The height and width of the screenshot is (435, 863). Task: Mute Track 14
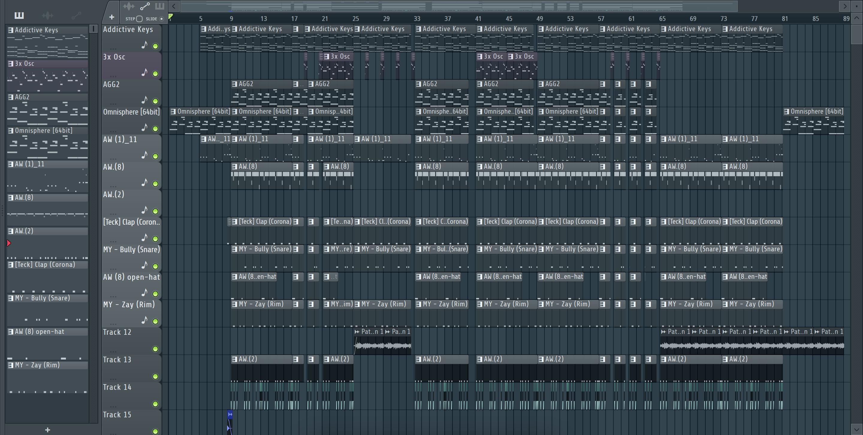(156, 404)
